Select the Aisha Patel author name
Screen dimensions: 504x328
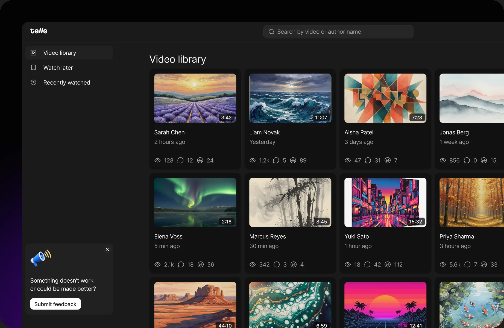(359, 132)
